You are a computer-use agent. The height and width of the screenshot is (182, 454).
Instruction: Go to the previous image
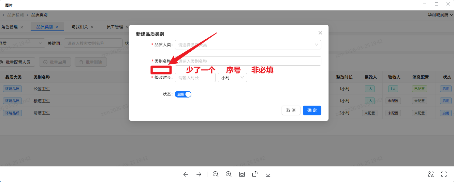pyautogui.click(x=186, y=174)
